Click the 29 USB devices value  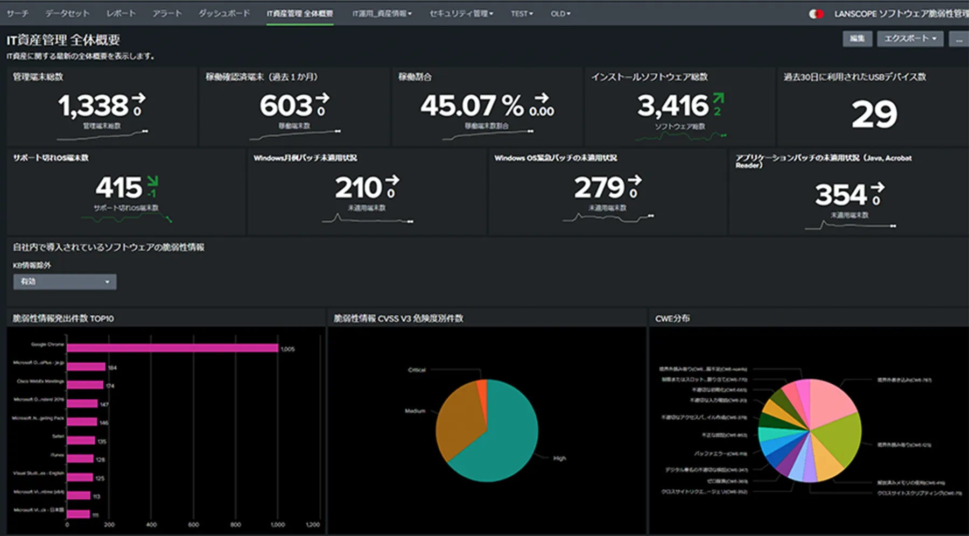tap(874, 114)
